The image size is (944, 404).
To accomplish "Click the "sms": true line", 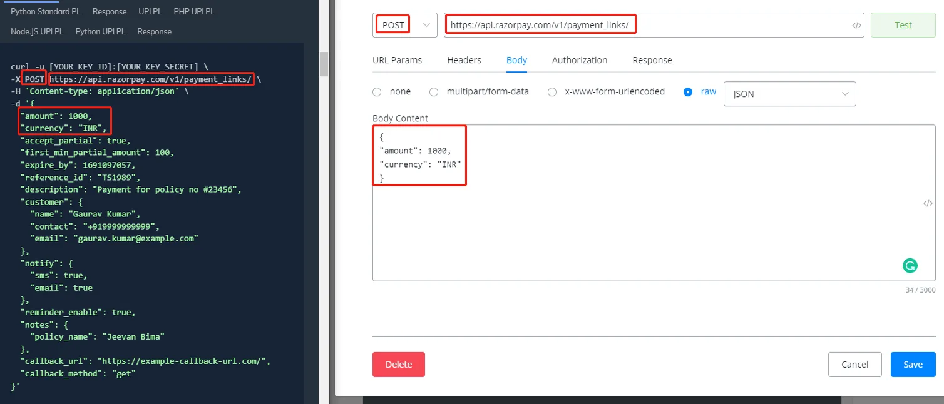I will coord(59,275).
